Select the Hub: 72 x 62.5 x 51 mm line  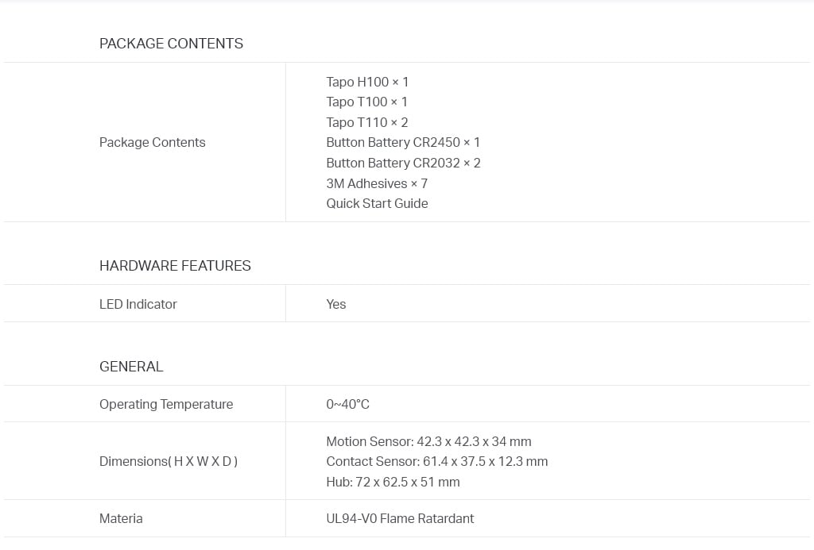click(x=393, y=482)
